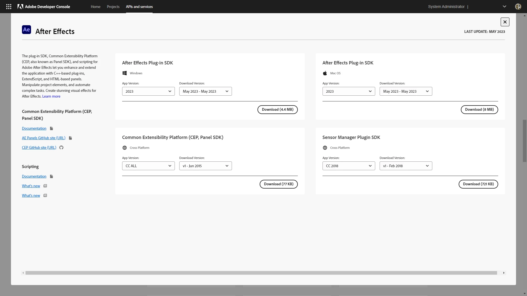The height and width of the screenshot is (296, 527).
Task: Open the user profile avatar
Action: [518, 7]
